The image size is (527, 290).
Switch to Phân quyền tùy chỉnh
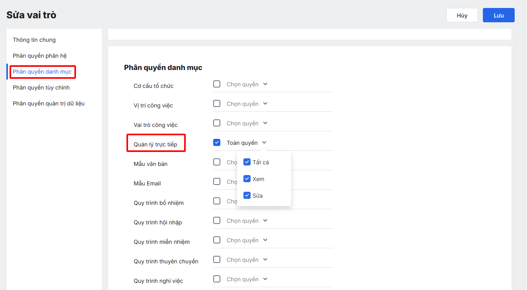point(41,88)
